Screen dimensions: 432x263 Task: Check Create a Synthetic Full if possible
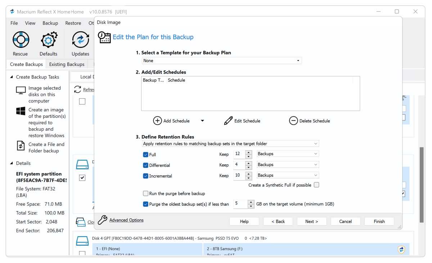[316, 185]
